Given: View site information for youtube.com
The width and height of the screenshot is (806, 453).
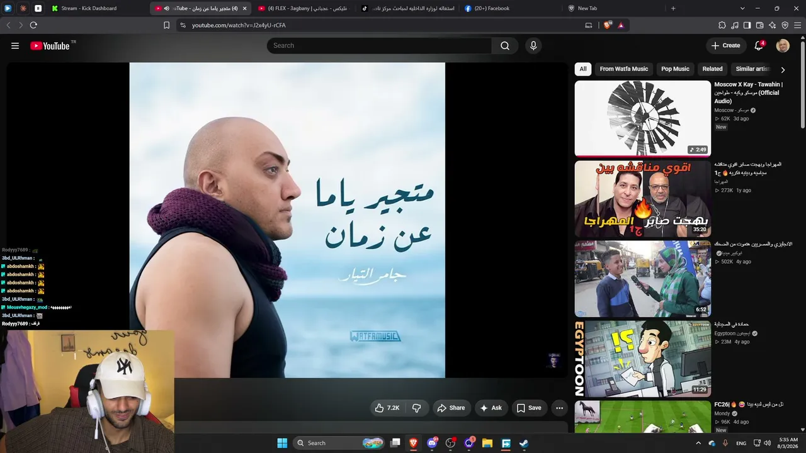Looking at the screenshot, I should click(183, 25).
